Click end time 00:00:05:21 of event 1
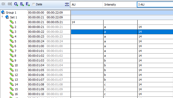Screen dimensions: 173x98 pyautogui.click(x=55, y=22)
